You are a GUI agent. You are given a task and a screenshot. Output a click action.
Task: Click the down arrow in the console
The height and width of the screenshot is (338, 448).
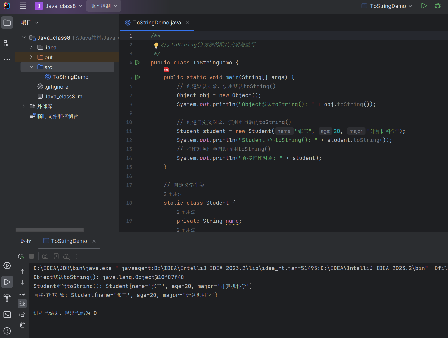click(x=22, y=282)
